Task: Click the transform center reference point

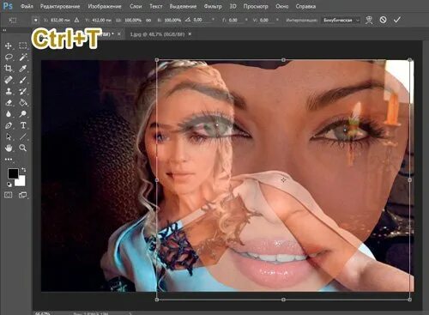Action: (x=283, y=179)
